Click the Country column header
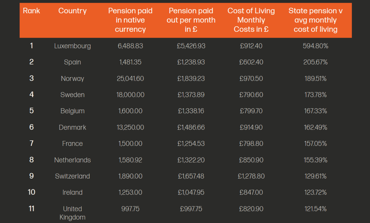 (72, 11)
